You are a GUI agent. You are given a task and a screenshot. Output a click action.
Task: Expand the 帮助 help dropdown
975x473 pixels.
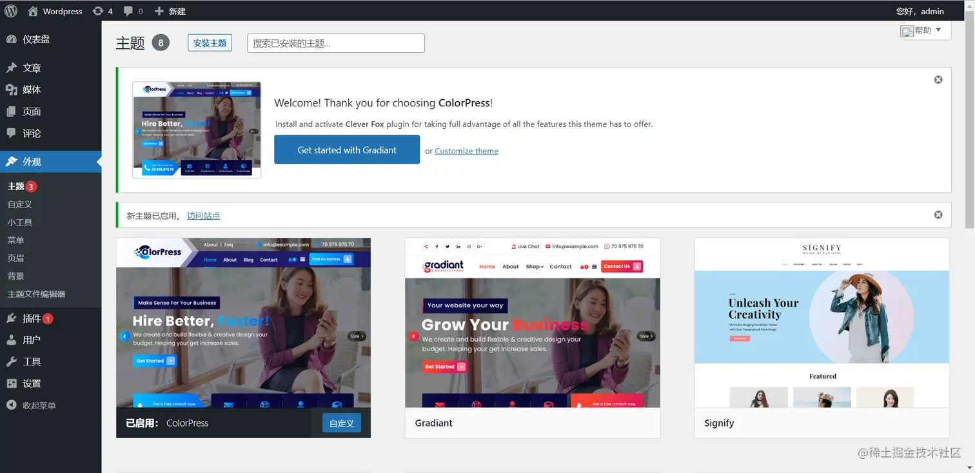click(926, 30)
